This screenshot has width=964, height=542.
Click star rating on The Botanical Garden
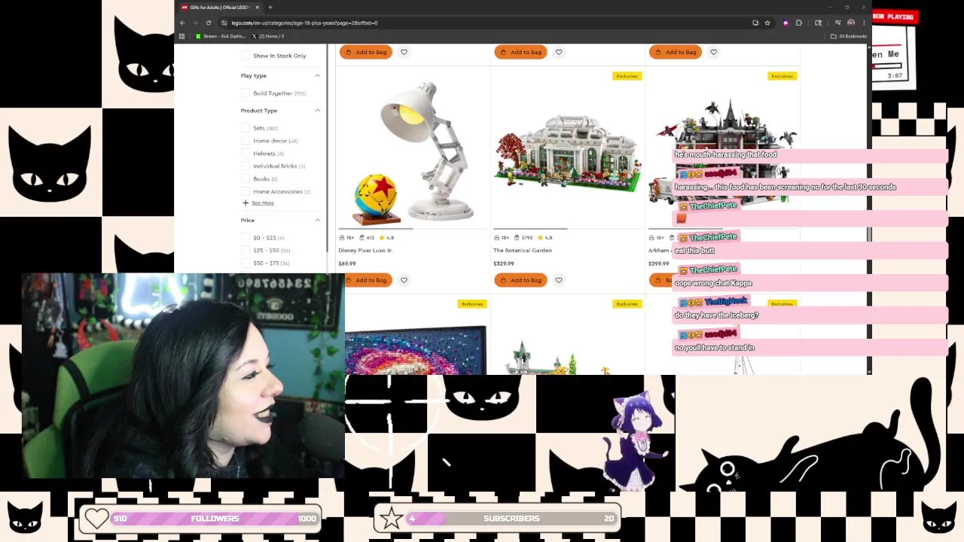click(x=545, y=238)
